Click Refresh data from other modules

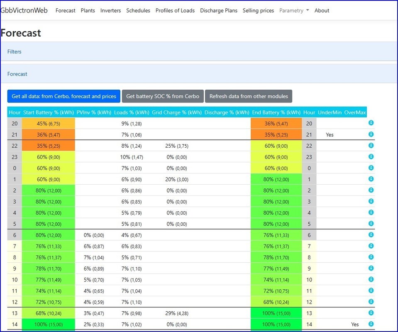tap(249, 96)
